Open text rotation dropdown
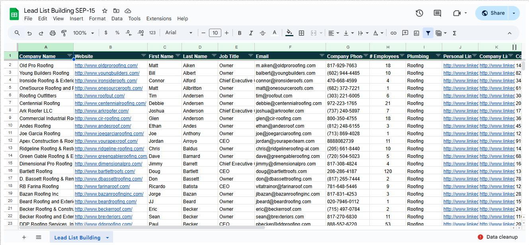 tap(378, 33)
